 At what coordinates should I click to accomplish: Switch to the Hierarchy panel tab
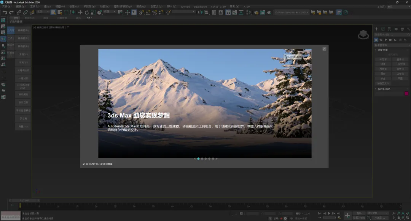click(389, 29)
